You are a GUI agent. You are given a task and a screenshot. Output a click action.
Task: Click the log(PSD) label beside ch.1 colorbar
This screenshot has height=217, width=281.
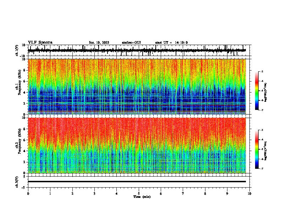266,92
